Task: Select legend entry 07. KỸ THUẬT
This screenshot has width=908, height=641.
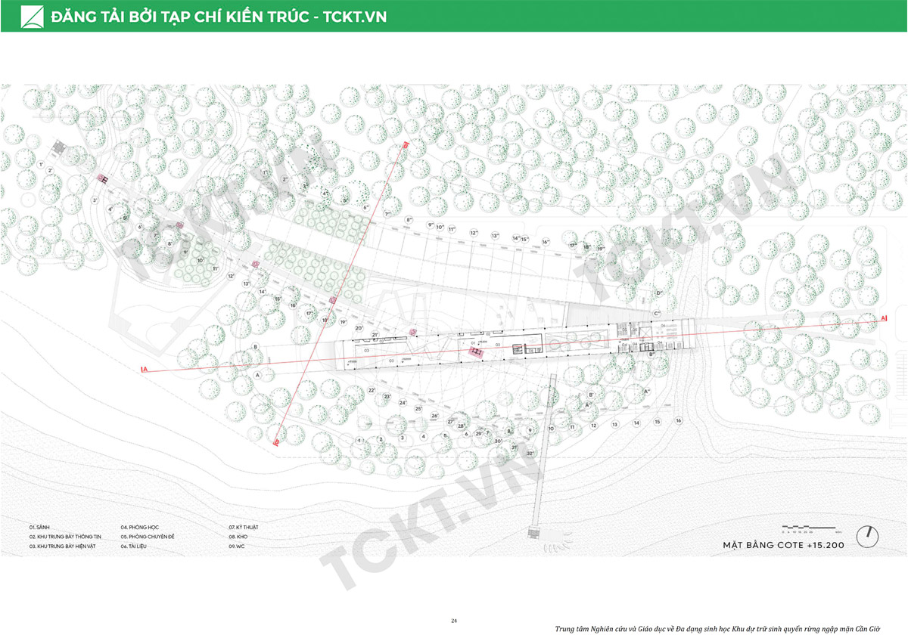Action: click(248, 526)
